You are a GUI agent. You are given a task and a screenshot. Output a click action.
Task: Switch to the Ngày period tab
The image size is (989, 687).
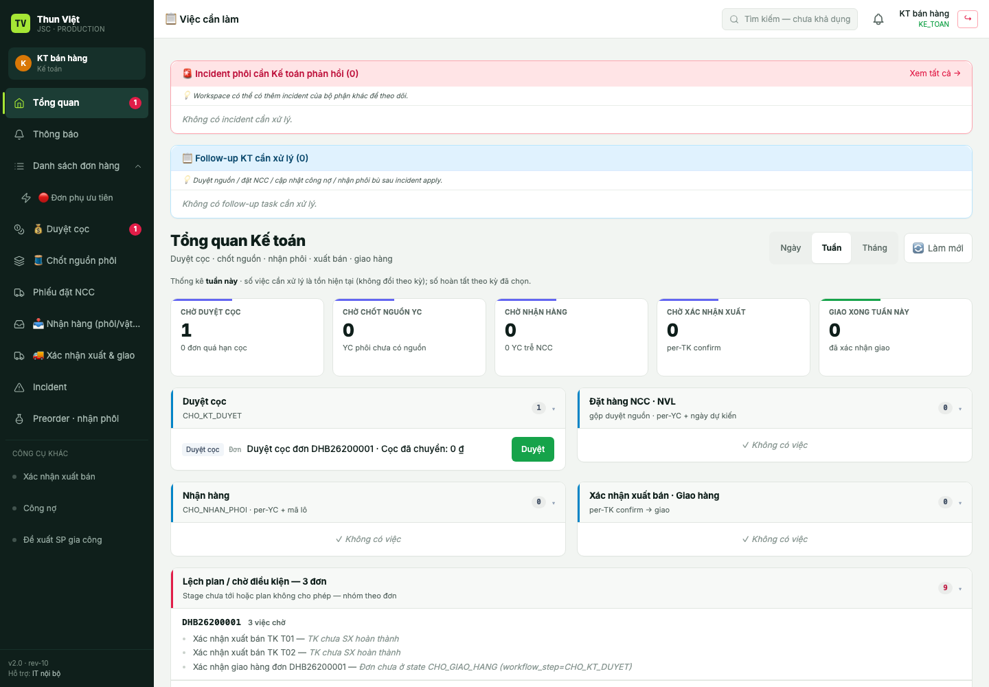[791, 248]
